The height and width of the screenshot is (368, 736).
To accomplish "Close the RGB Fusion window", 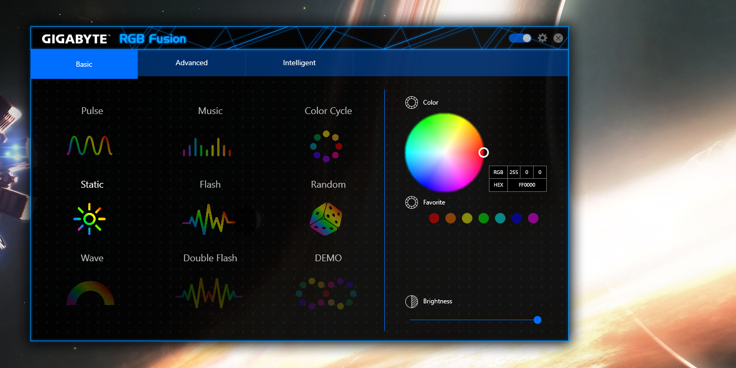I will click(x=558, y=38).
